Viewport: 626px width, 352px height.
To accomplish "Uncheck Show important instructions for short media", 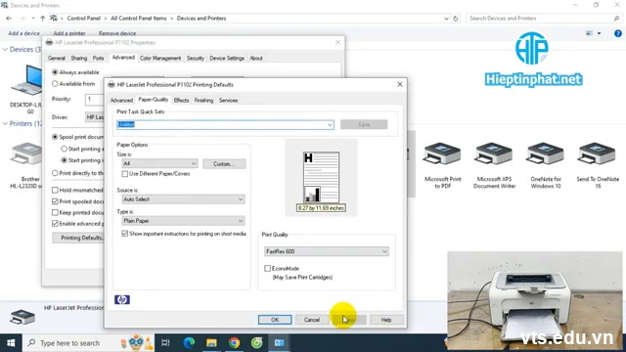I will coord(125,234).
